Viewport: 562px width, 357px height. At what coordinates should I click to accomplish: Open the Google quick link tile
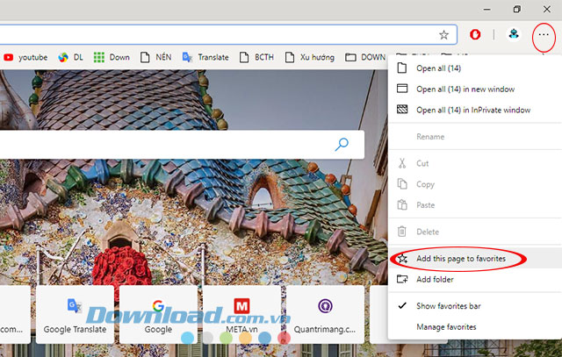click(x=158, y=314)
